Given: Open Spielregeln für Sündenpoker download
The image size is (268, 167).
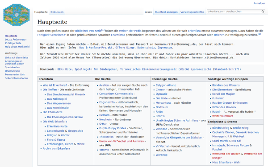Looking at the screenshot, I should pos(96,69).
